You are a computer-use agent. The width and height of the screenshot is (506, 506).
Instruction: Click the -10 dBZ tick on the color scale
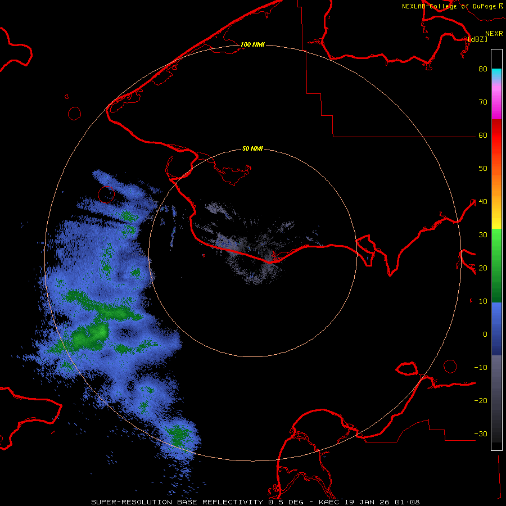point(481,368)
